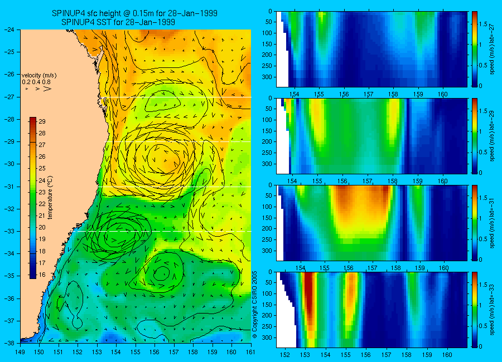Screen dimensions: 502x362
Task: Click the "speed (m/s) lat=-33" label
Action: [492, 310]
